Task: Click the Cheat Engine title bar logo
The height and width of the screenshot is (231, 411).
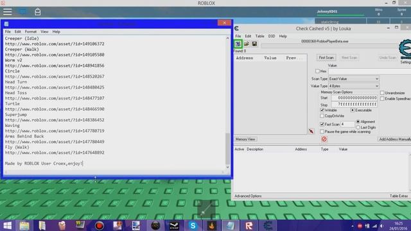Action: coord(236,28)
